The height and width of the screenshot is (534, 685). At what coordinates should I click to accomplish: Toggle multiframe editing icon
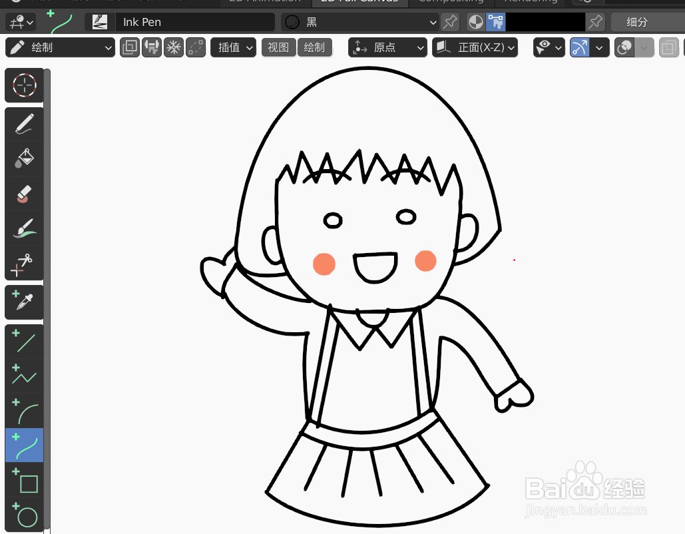[x=130, y=47]
